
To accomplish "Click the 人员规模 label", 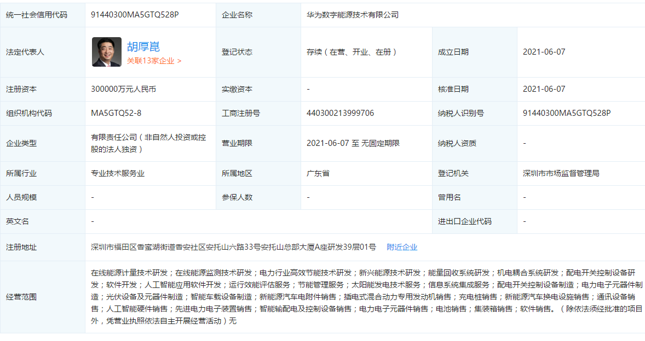I will coord(21,197).
